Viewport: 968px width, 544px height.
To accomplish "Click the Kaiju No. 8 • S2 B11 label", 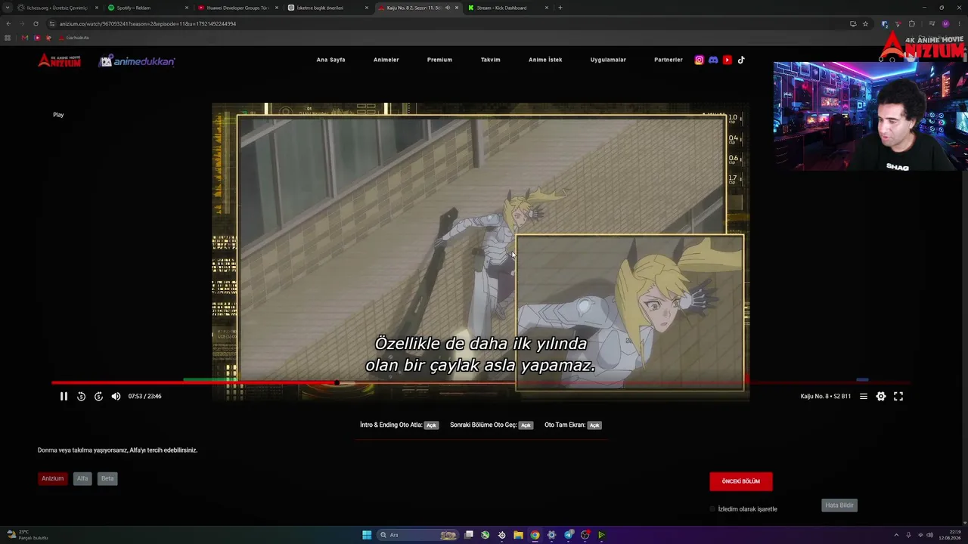I will (826, 396).
